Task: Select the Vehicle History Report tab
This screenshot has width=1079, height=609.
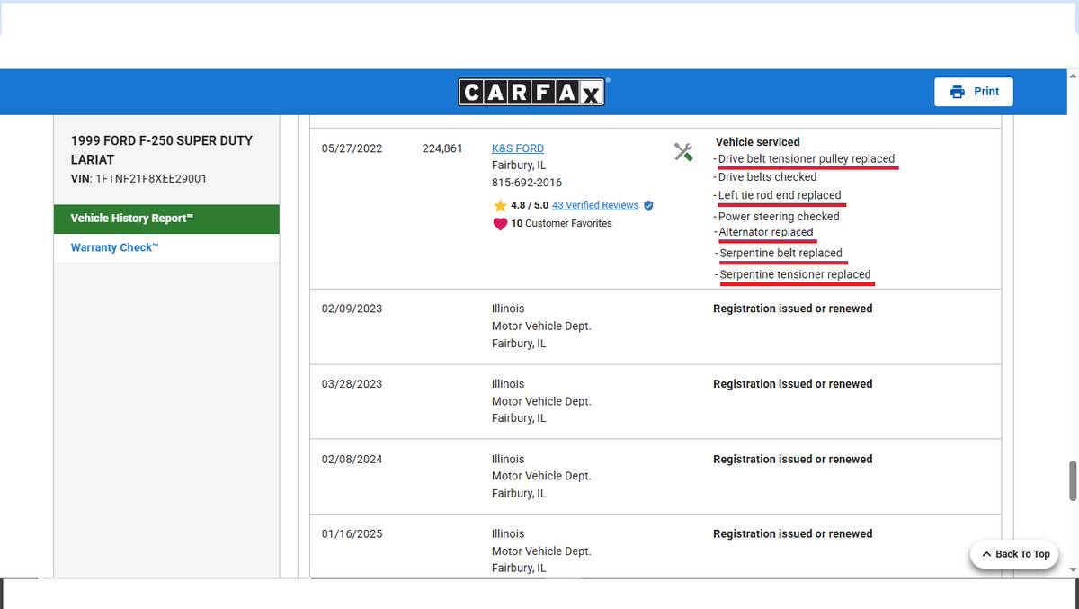Action: pos(166,219)
